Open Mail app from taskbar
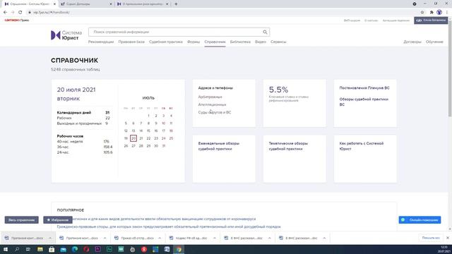Image resolution: width=452 pixels, height=254 pixels. [x=63, y=249]
